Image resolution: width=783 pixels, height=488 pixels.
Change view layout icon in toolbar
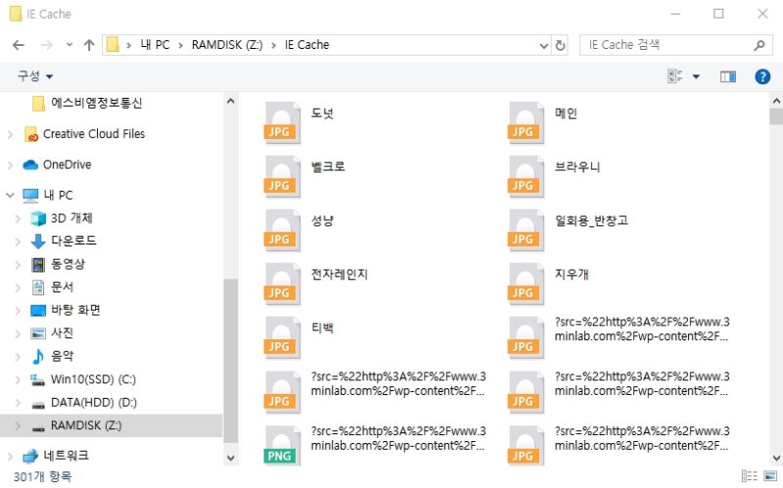point(675,76)
